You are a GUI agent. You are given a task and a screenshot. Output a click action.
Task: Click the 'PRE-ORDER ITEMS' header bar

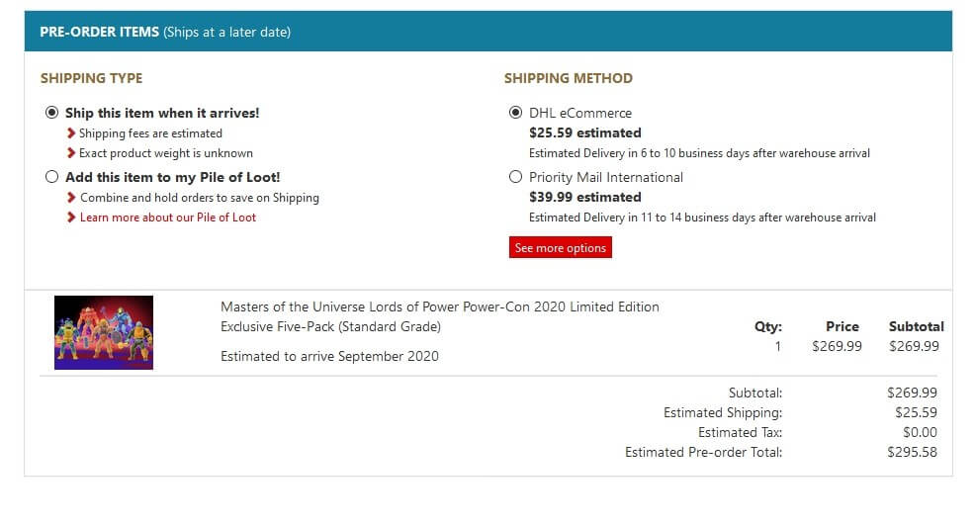click(488, 31)
